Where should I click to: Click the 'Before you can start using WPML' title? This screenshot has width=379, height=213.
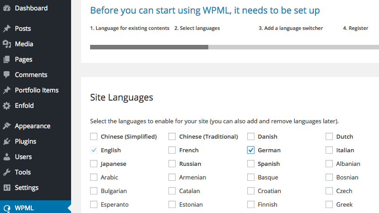(205, 11)
